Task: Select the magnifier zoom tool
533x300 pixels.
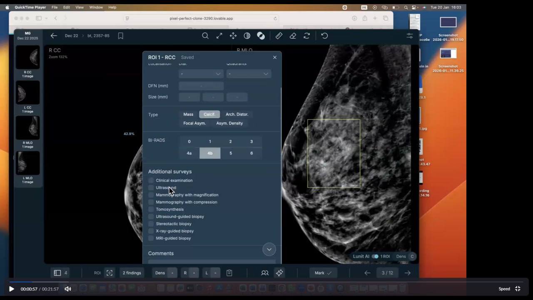Action: click(x=205, y=36)
